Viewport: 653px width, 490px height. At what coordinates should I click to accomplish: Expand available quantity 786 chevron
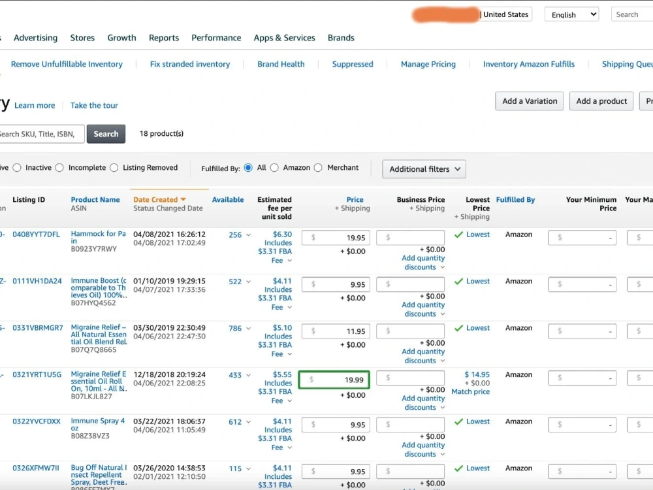click(248, 329)
